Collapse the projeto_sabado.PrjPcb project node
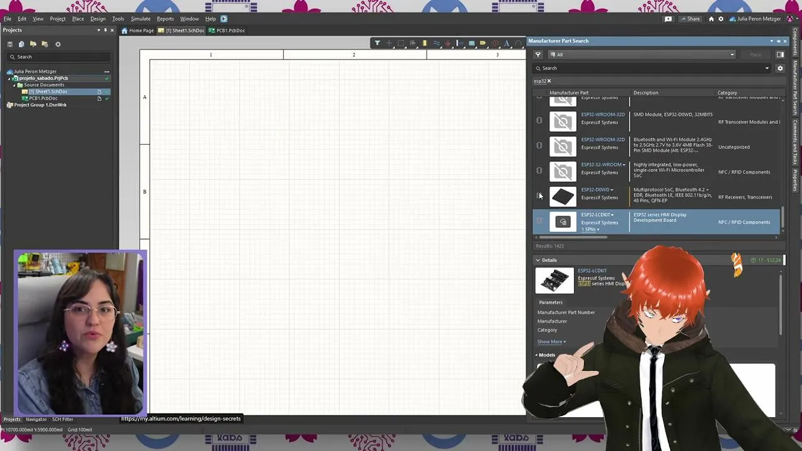Viewport: 802px width, 451px height. [9, 78]
